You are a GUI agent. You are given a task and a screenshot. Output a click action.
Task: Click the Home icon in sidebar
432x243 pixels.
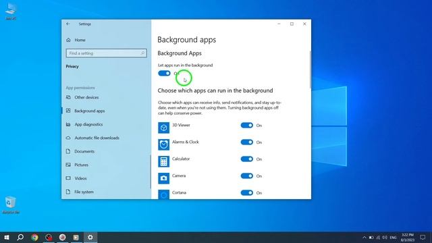point(68,40)
